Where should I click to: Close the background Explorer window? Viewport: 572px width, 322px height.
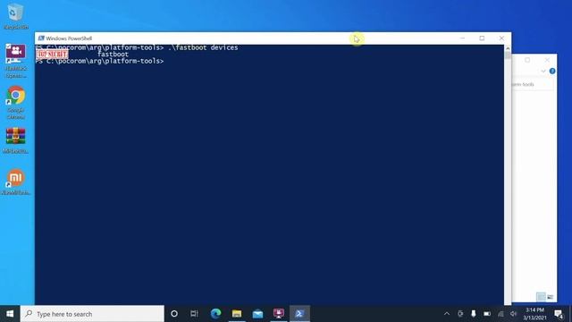pyautogui.click(x=547, y=60)
